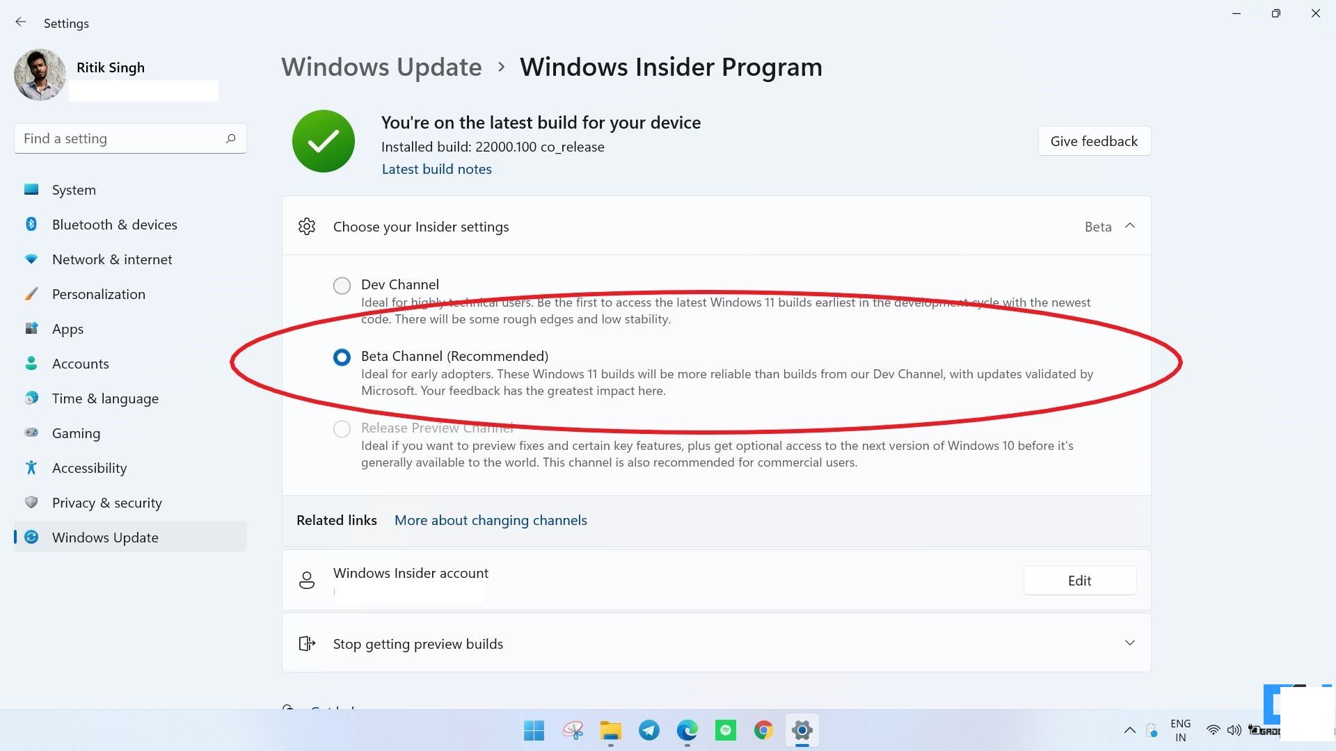Select the Dev Channel radio button
The height and width of the screenshot is (751, 1336).
tap(342, 284)
